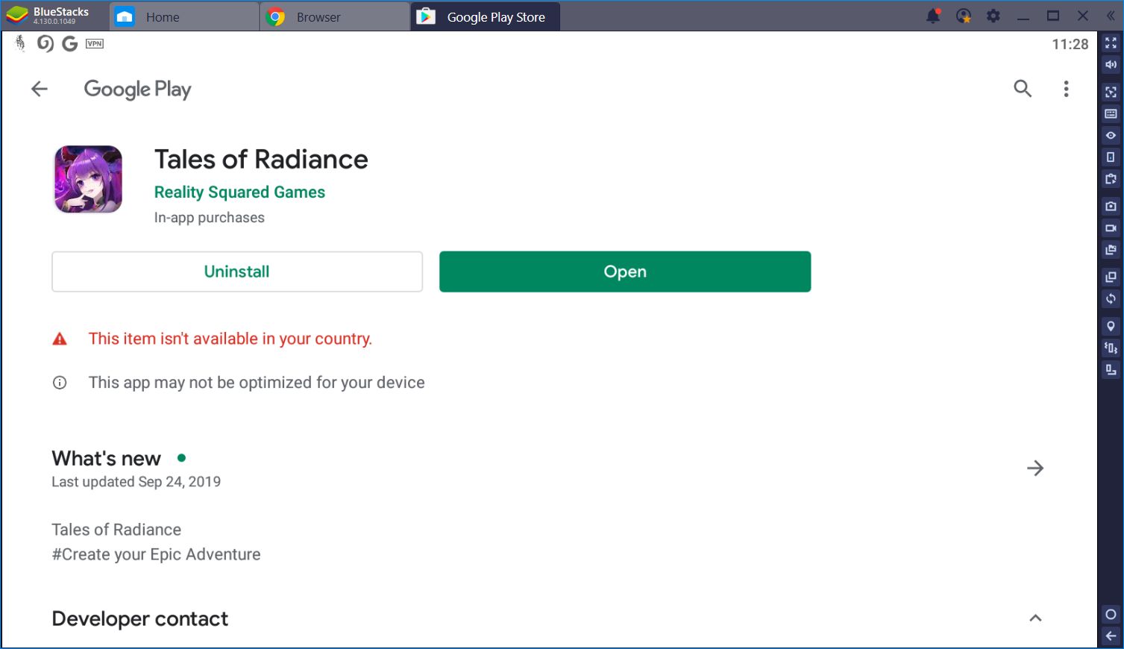1124x649 pixels.
Task: Open BlueStacks notifications bell
Action: (x=933, y=16)
